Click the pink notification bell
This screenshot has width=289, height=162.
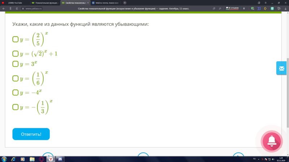272,141
